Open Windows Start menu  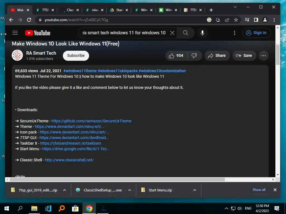(x=7, y=208)
